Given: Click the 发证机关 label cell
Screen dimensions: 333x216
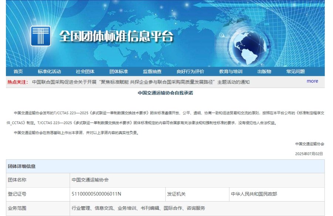Looking at the screenshot, I should pos(197,194).
